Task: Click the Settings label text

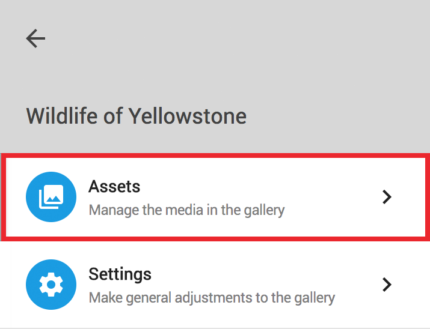Action: pyautogui.click(x=120, y=274)
